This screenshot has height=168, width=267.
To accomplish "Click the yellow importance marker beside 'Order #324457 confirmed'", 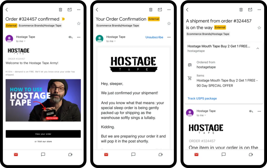I will (63, 19).
